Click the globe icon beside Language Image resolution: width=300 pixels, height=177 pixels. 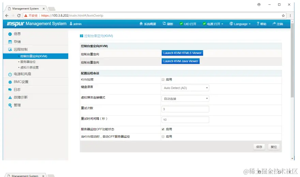pos(231,24)
